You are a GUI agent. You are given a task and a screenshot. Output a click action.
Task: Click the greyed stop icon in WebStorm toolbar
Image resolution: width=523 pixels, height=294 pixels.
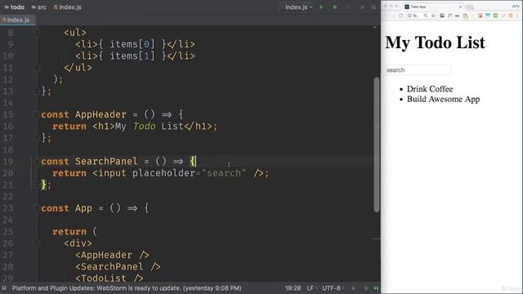coord(362,7)
